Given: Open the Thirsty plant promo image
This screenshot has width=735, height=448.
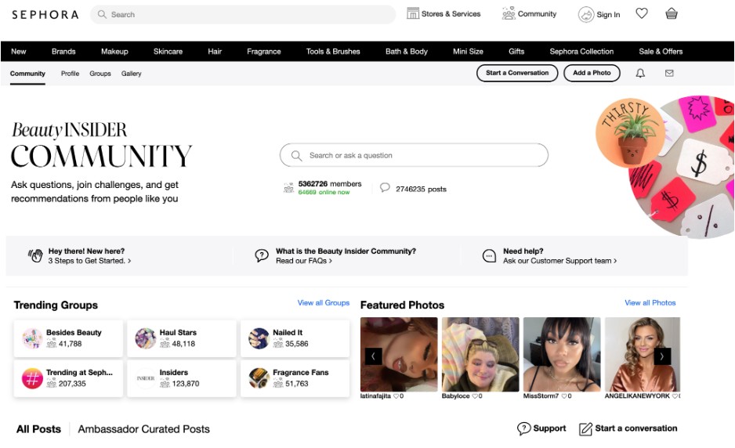Looking at the screenshot, I should click(x=631, y=133).
